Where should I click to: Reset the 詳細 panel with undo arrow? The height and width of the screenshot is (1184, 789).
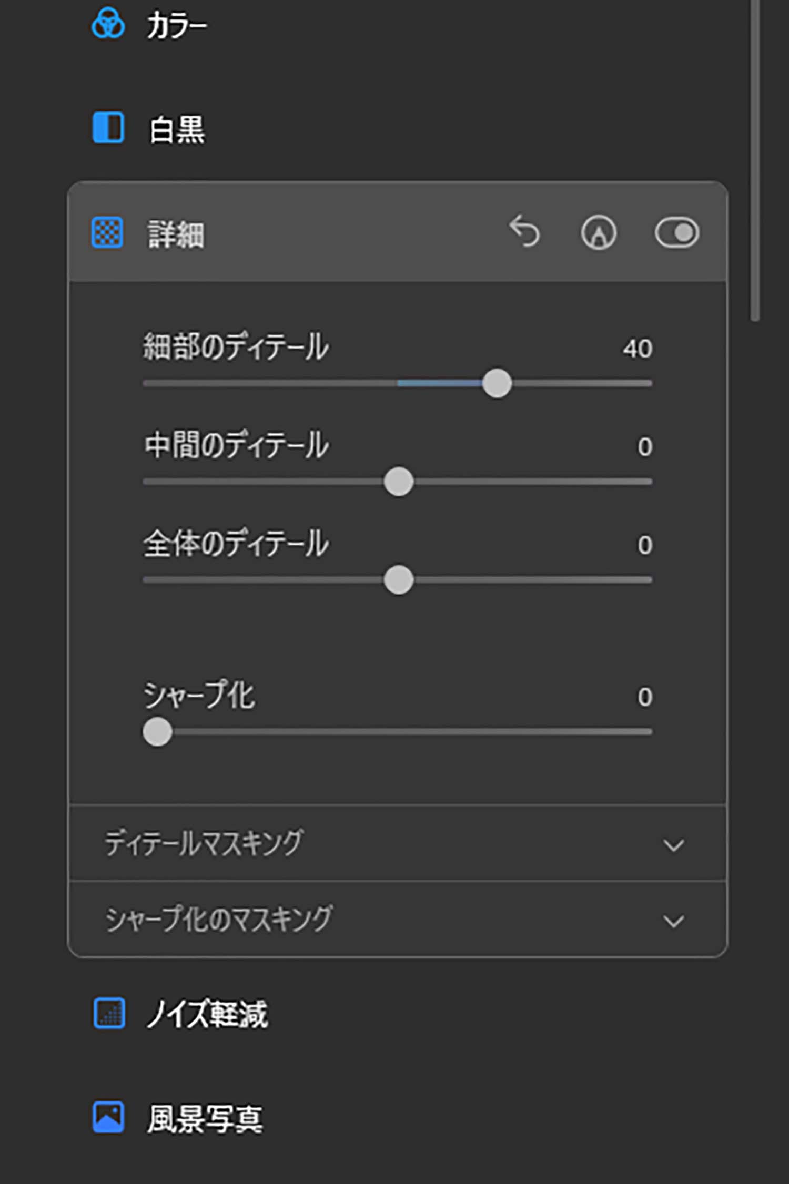[524, 231]
